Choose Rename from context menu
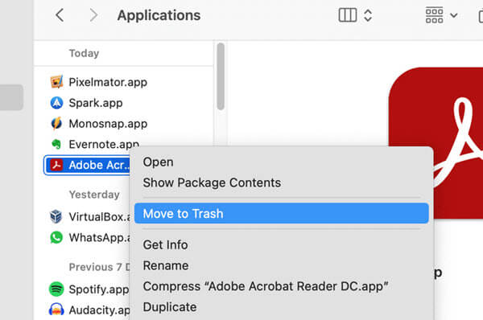 pyautogui.click(x=166, y=265)
